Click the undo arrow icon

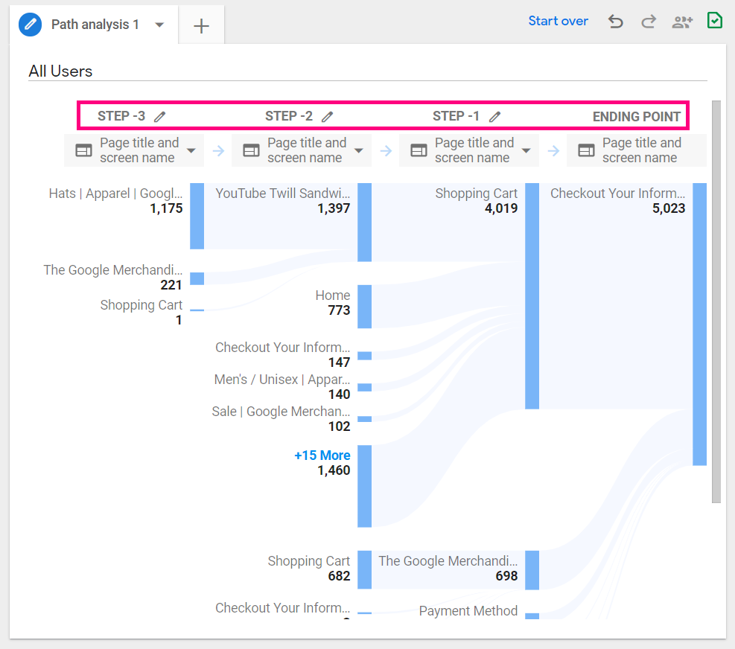tap(615, 22)
